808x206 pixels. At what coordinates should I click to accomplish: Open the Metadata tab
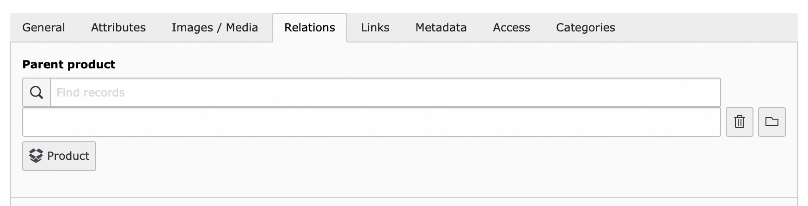point(441,28)
